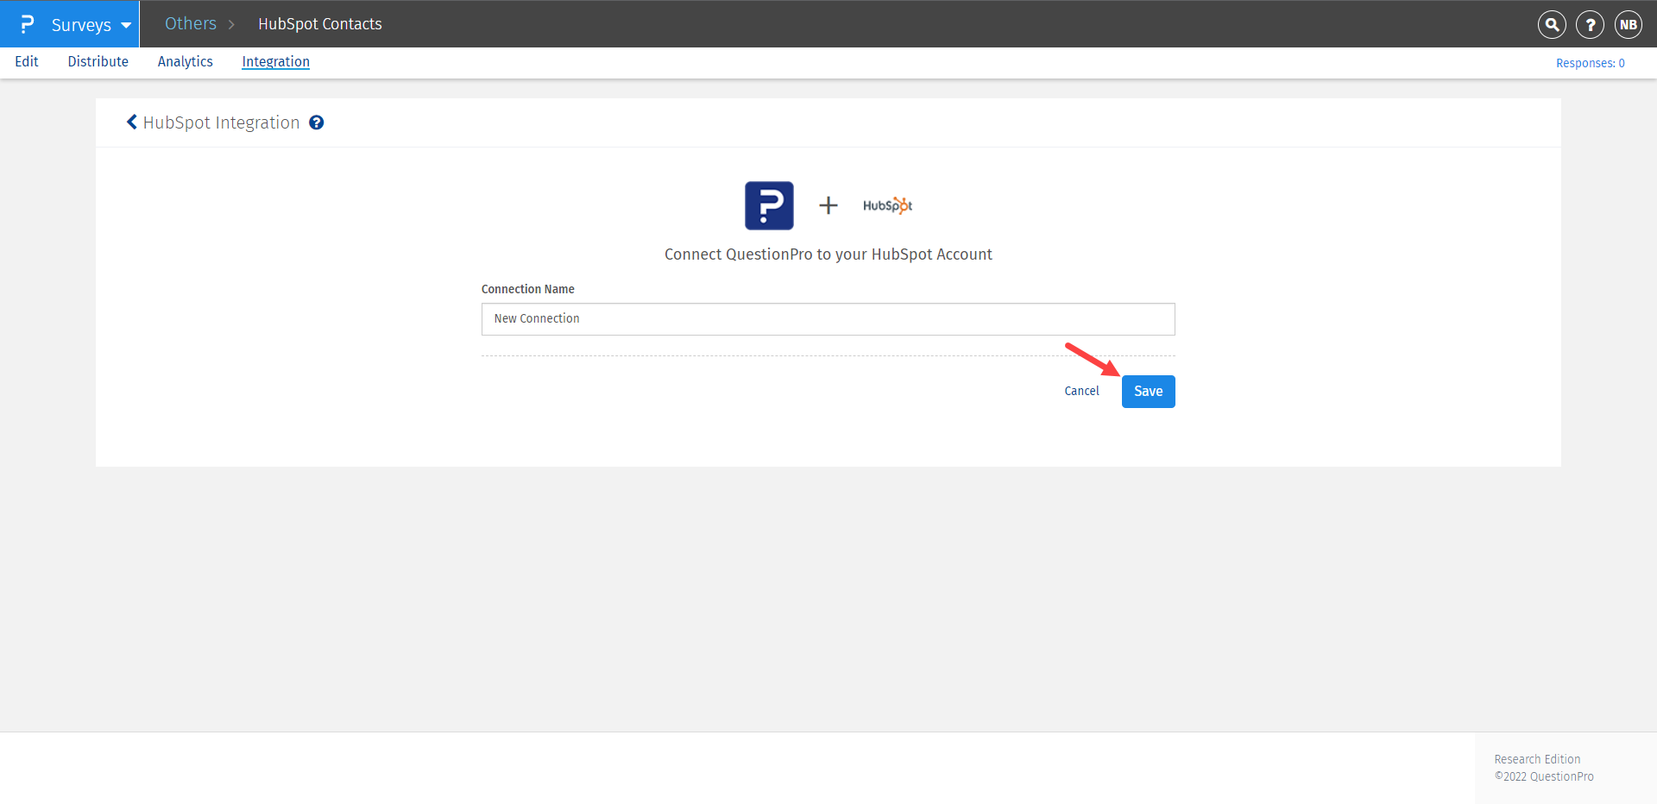
Task: Focus the Connection Name input field
Action: [x=828, y=319]
